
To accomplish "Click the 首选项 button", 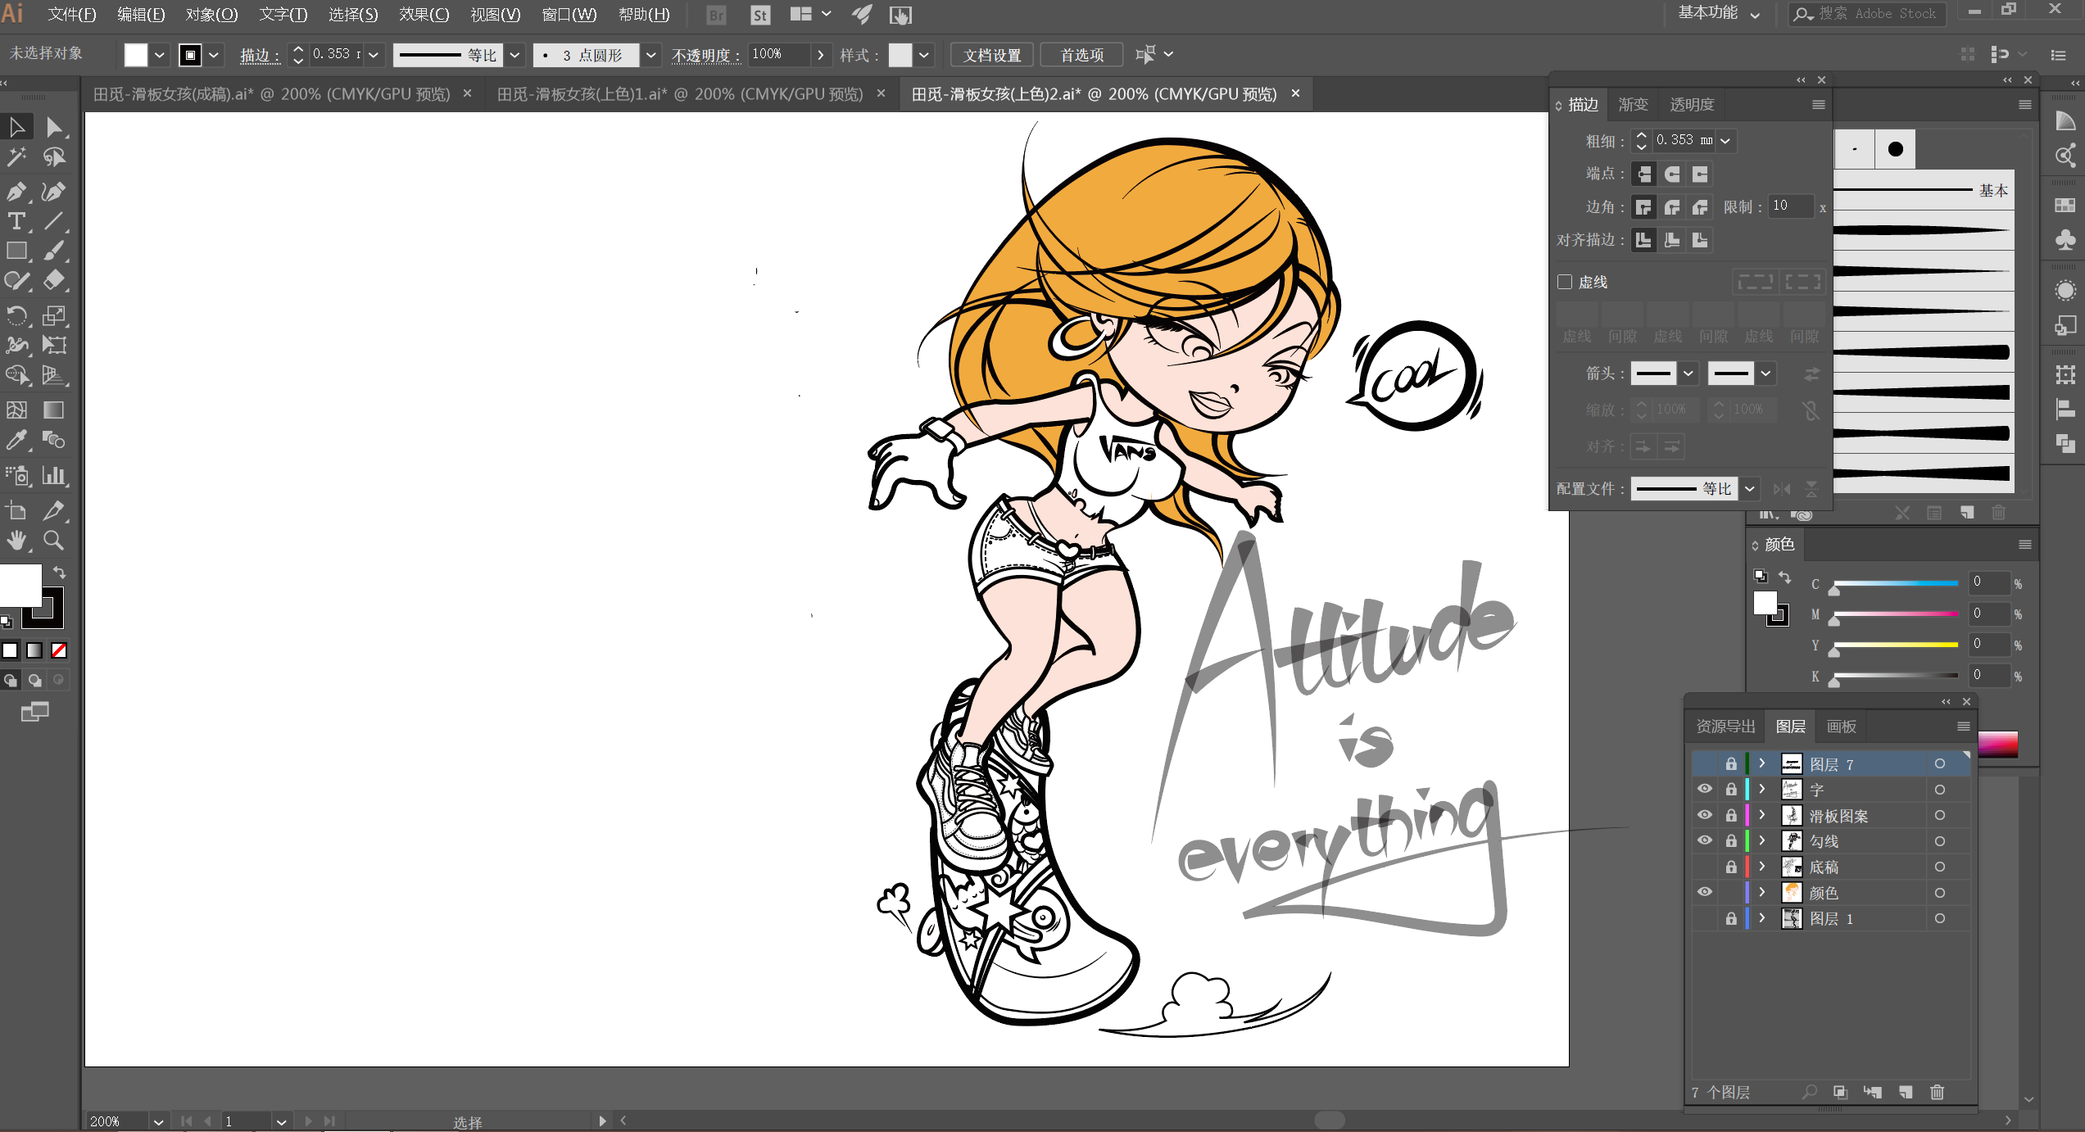I will 1081,55.
